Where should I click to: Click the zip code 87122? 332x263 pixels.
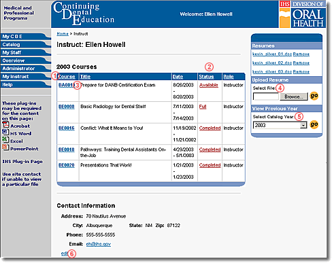click(173, 226)
